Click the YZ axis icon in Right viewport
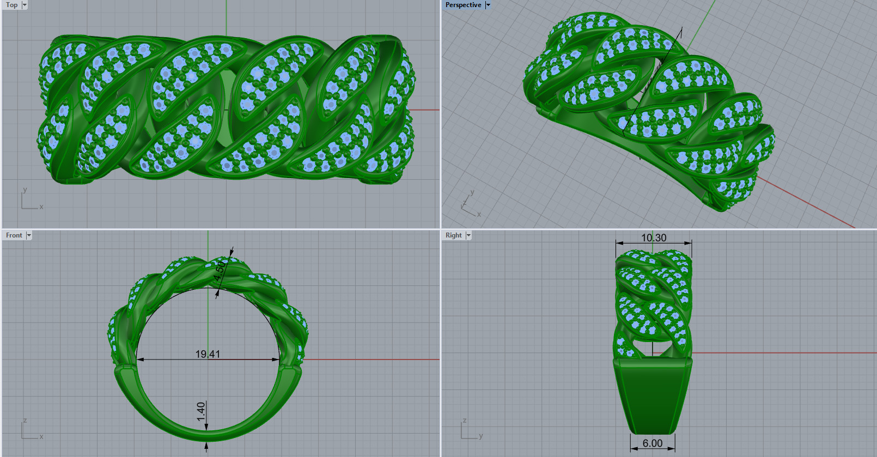The width and height of the screenshot is (877, 457). pyautogui.click(x=472, y=429)
